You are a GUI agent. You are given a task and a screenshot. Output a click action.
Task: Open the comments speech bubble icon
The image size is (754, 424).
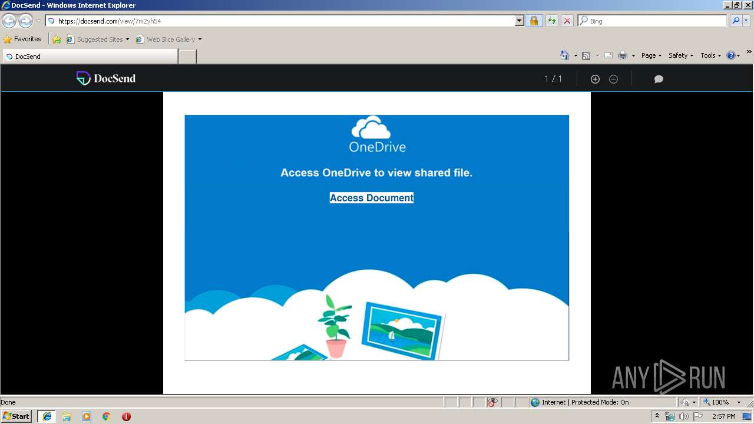(x=659, y=79)
